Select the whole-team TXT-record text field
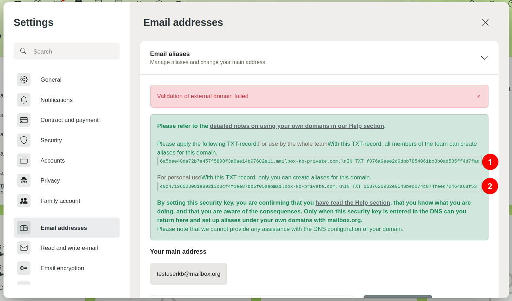The height and width of the screenshot is (301, 512). pos(319,162)
